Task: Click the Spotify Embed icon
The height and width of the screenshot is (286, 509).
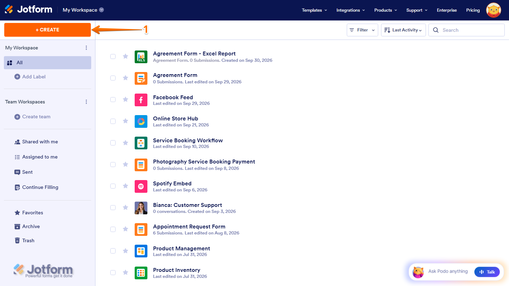Action: (141, 186)
